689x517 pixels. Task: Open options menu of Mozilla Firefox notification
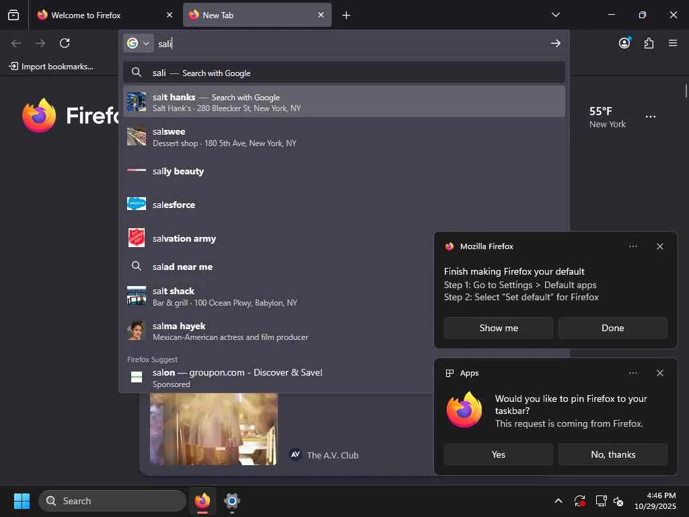pos(632,246)
